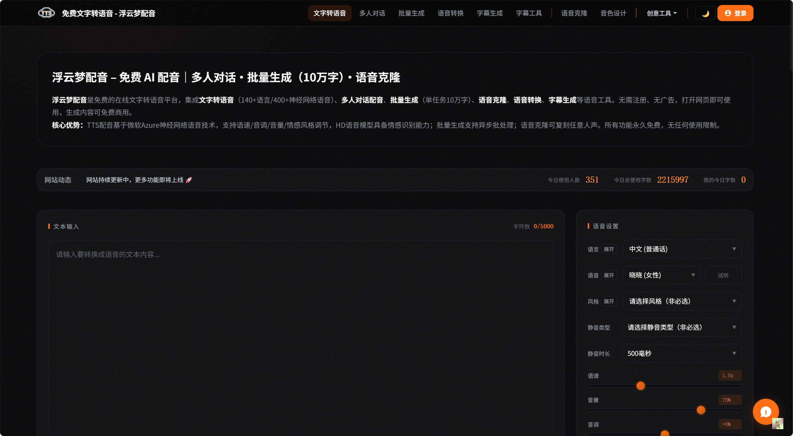Image resolution: width=793 pixels, height=436 pixels.
Task: Open the 中文 (普通话) language dropdown
Action: coord(682,249)
